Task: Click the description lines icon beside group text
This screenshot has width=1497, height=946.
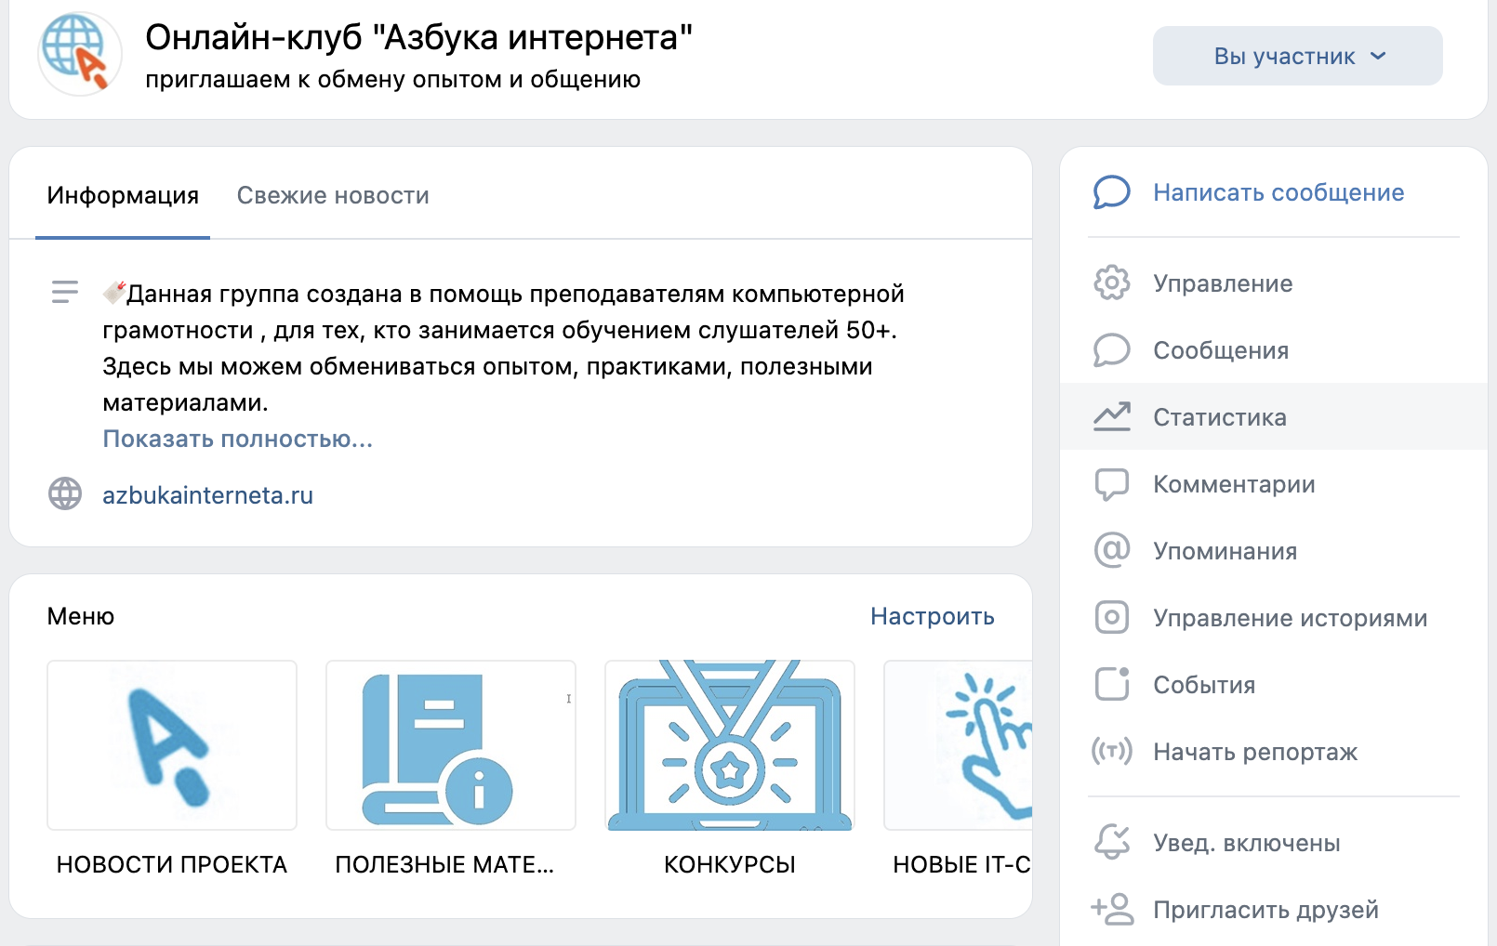Action: (65, 292)
